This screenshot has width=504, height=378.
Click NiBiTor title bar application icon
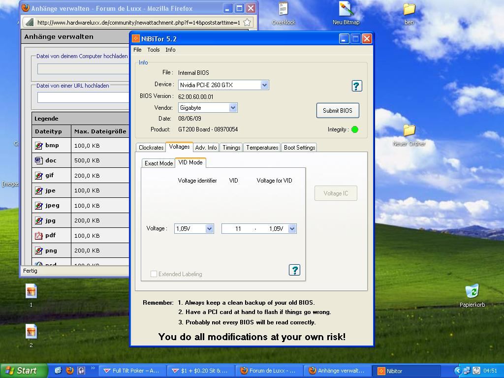pos(136,39)
